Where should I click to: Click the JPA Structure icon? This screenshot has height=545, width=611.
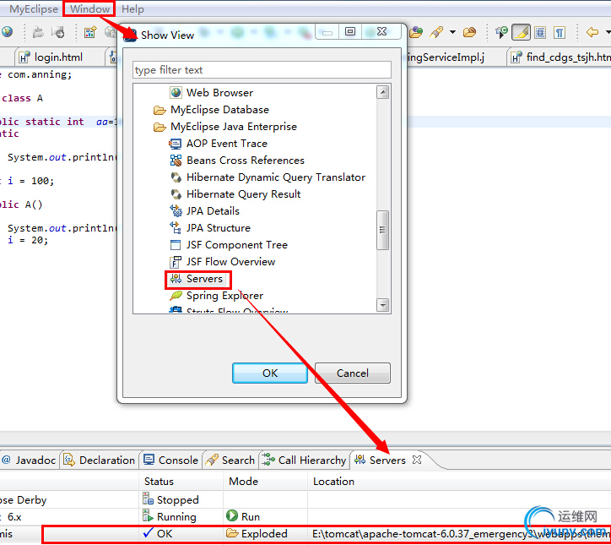click(x=176, y=228)
